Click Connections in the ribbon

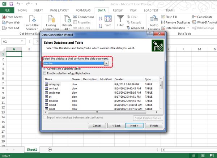click(84, 17)
